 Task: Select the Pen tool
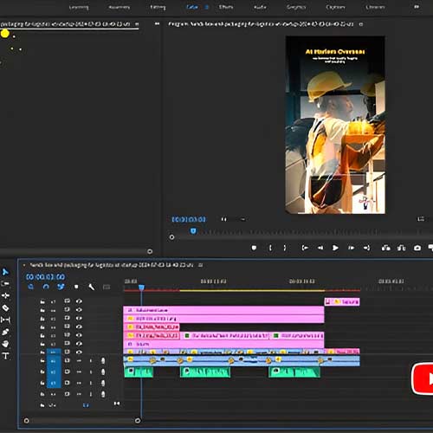5,332
